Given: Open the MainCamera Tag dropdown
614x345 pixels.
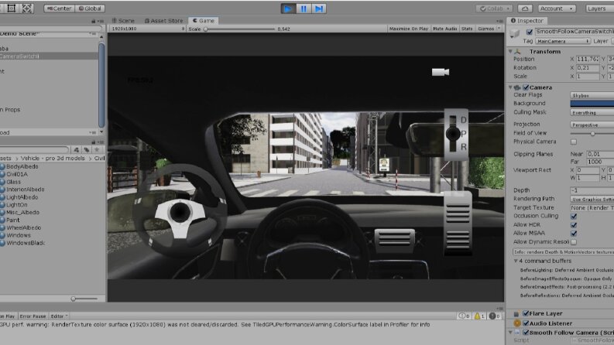Looking at the screenshot, I should (563, 41).
